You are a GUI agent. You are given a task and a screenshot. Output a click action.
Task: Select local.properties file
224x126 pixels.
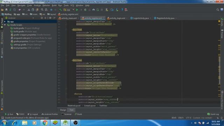pyautogui.click(x=26, y=48)
